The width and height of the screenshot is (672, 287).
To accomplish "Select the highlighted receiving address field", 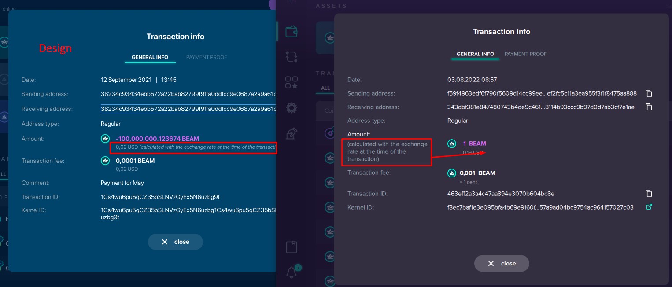I will click(x=189, y=109).
